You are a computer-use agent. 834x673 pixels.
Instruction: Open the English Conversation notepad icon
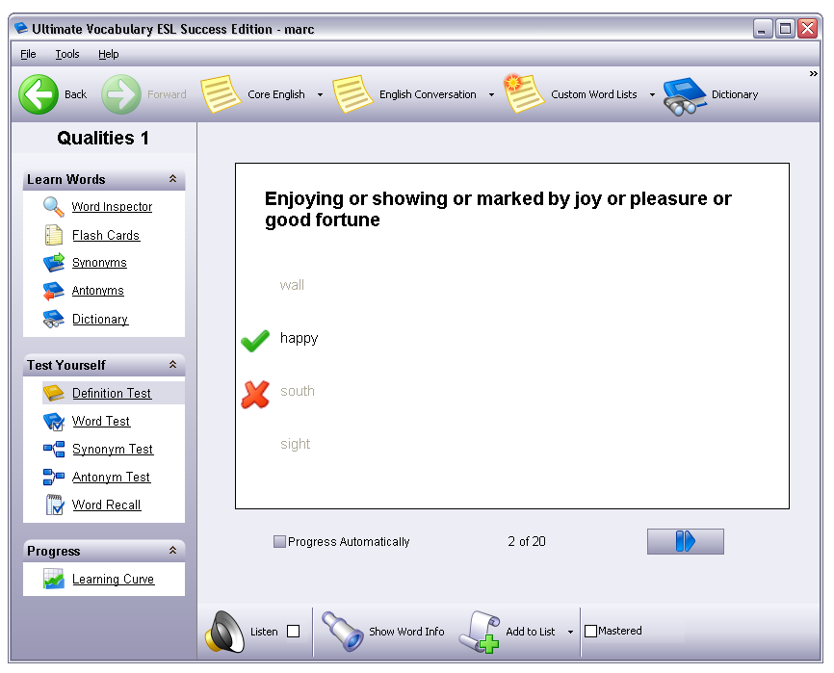point(352,94)
